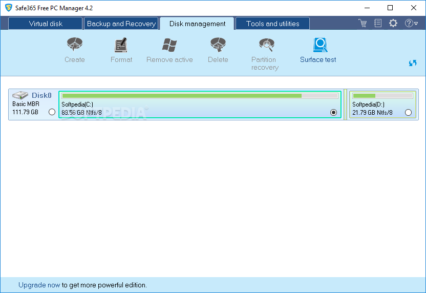Open the help question mark dropdown

(411, 23)
